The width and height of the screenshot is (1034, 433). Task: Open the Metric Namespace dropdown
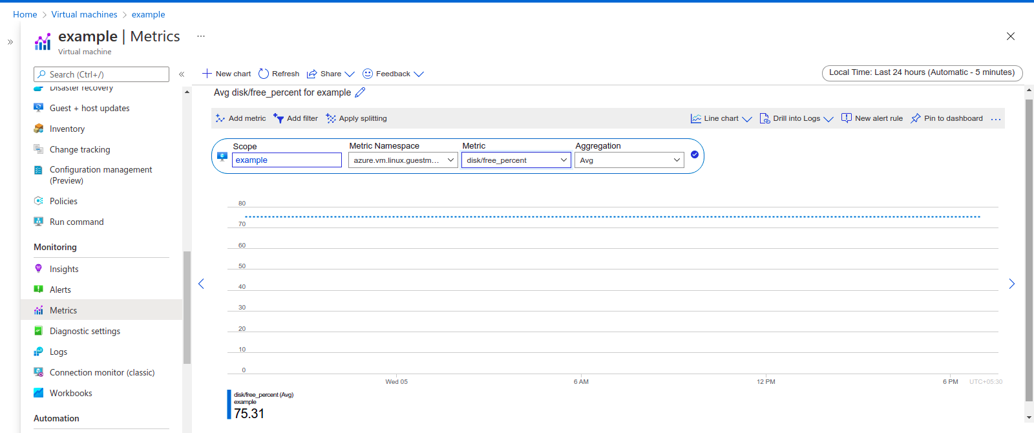point(403,160)
